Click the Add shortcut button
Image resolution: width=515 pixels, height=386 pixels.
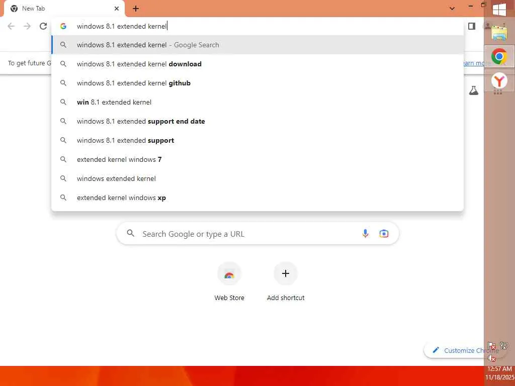pyautogui.click(x=286, y=281)
